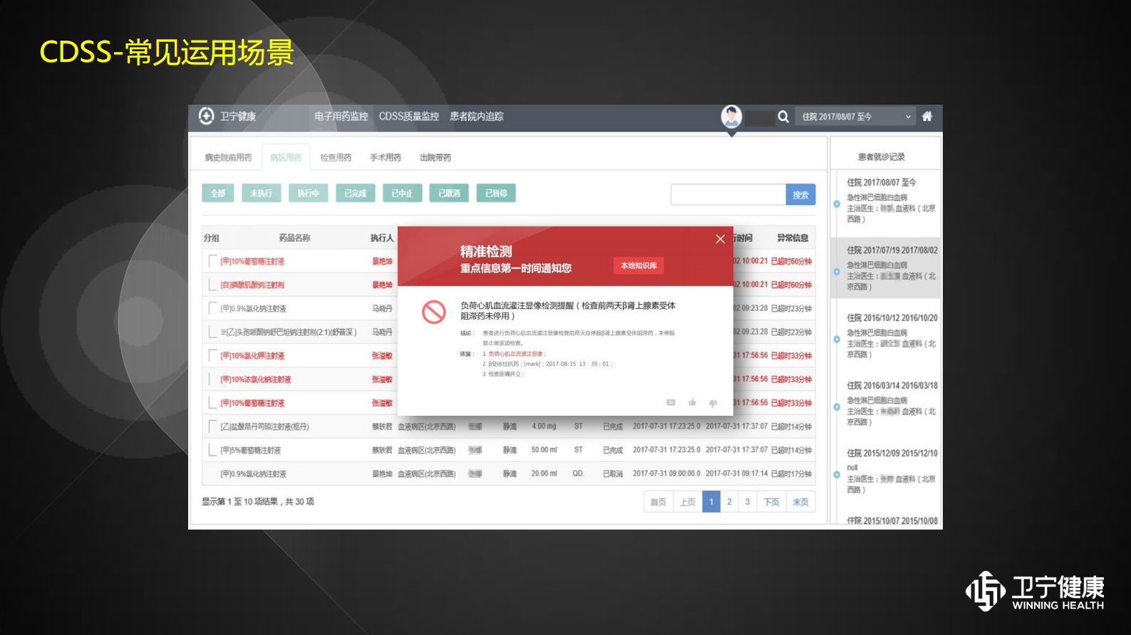The width and height of the screenshot is (1131, 635).
Task: Switch to 病史院前用药 tab
Action: tap(228, 157)
